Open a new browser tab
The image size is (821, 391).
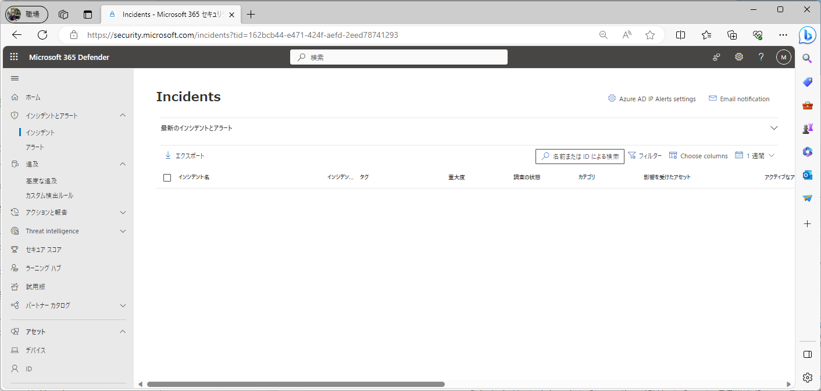pyautogui.click(x=251, y=15)
